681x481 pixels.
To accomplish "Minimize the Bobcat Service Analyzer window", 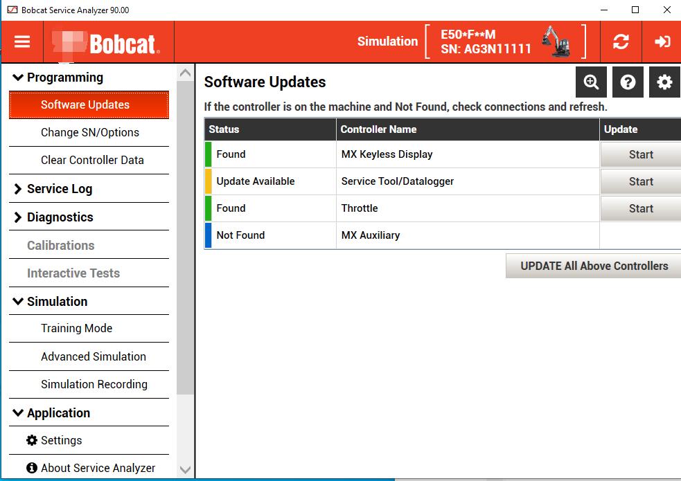I will (x=603, y=10).
